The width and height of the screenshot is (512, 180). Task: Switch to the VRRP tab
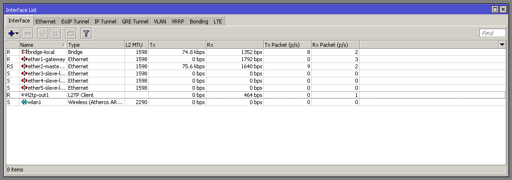(x=178, y=21)
